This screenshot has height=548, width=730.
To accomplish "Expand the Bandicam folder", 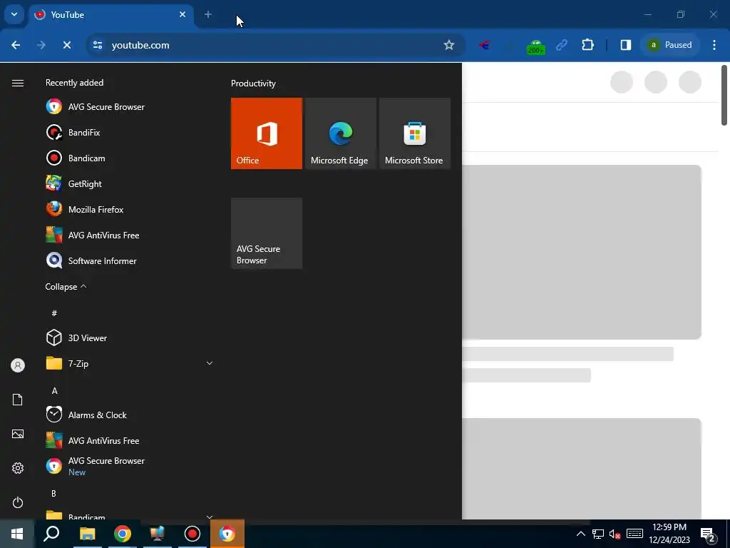I will click(x=130, y=517).
